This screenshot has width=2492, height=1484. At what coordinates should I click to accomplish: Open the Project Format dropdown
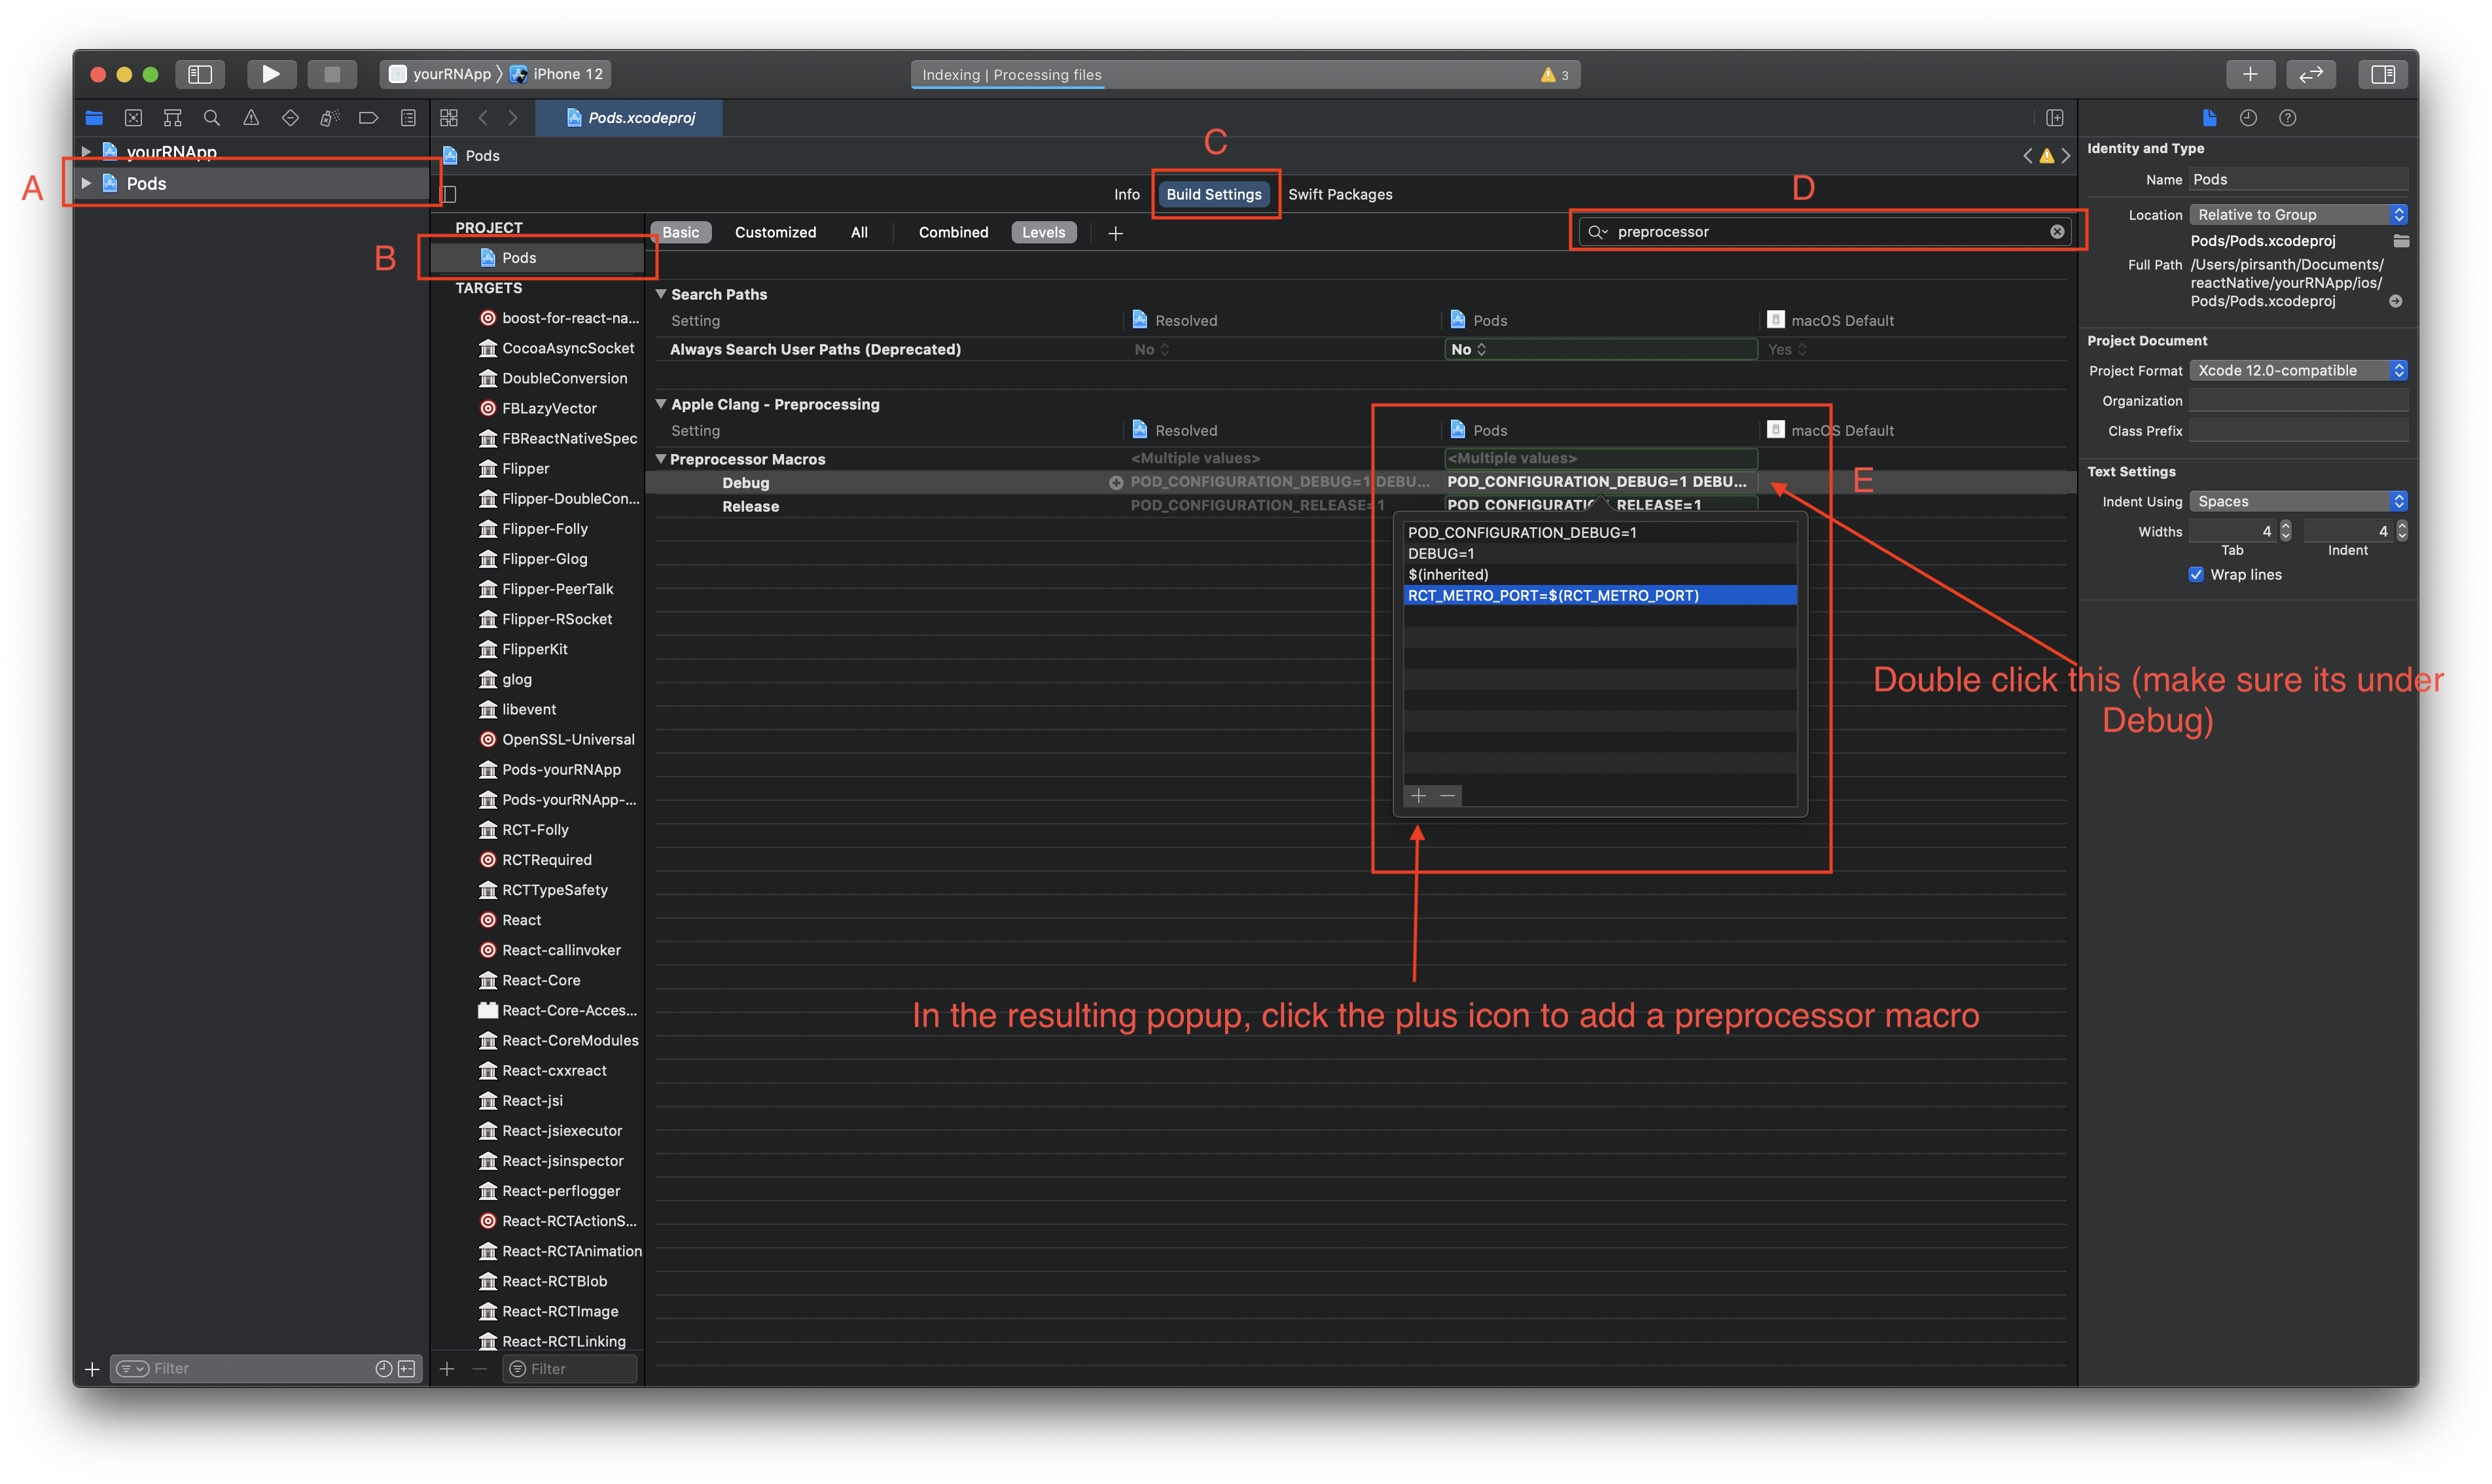click(x=2298, y=370)
